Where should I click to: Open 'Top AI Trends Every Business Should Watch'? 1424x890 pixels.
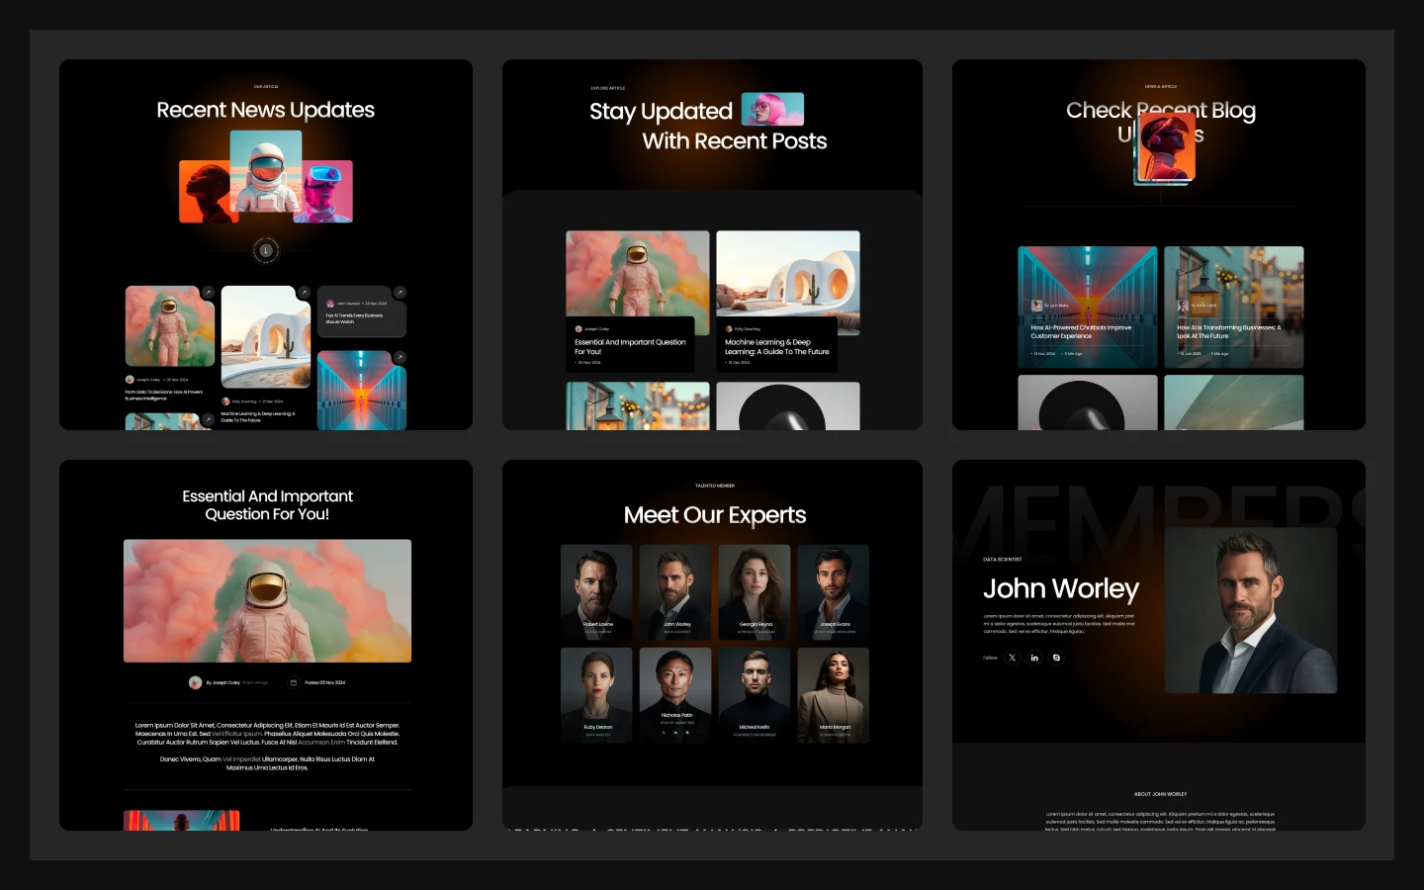coord(354,318)
